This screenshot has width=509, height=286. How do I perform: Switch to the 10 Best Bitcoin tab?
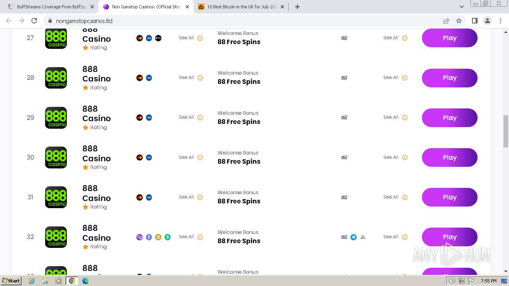point(241,7)
